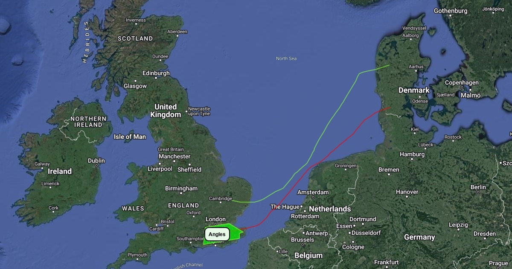This screenshot has width=512, height=269.
Task: Click the North Sea label
Action: tap(286, 58)
